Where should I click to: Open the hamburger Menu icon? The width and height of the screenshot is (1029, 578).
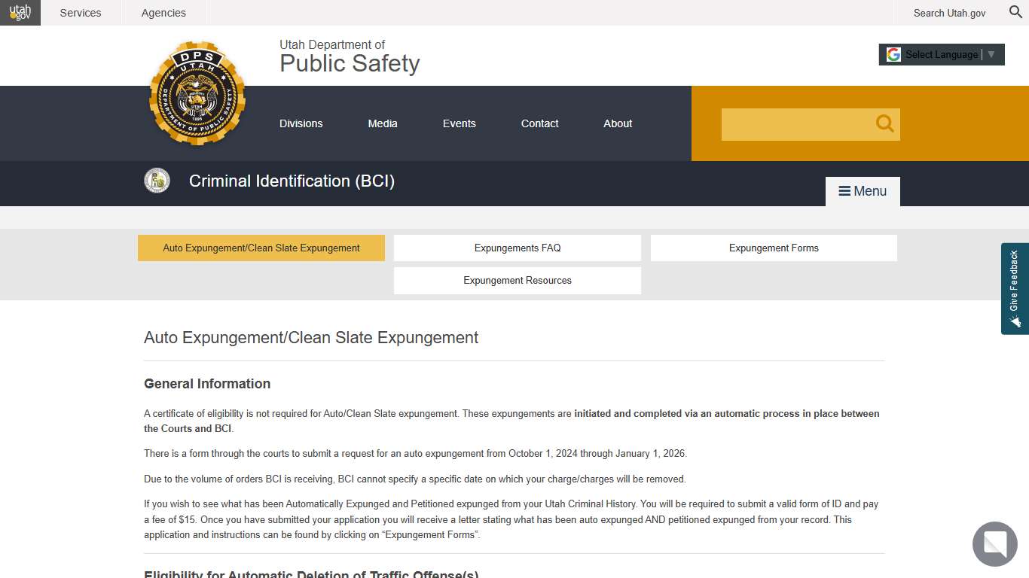(x=843, y=190)
